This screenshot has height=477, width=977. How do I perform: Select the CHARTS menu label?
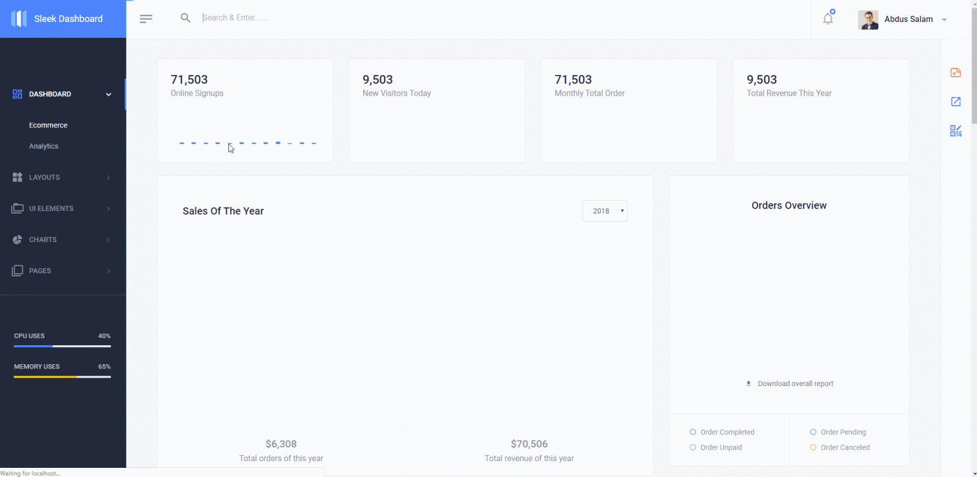click(43, 240)
